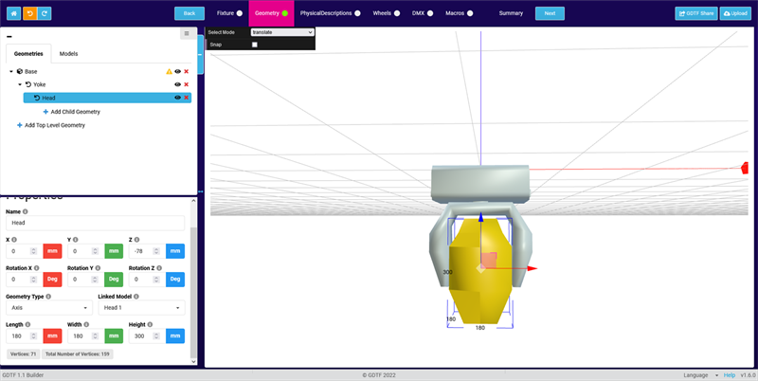Click the warning icon on Base row
The image size is (758, 381).
tap(169, 71)
